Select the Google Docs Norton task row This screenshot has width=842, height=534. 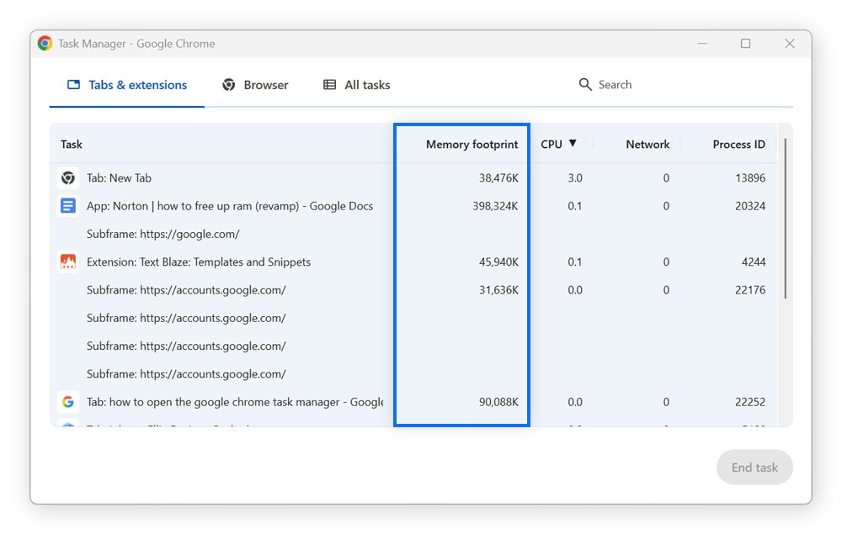(x=253, y=205)
